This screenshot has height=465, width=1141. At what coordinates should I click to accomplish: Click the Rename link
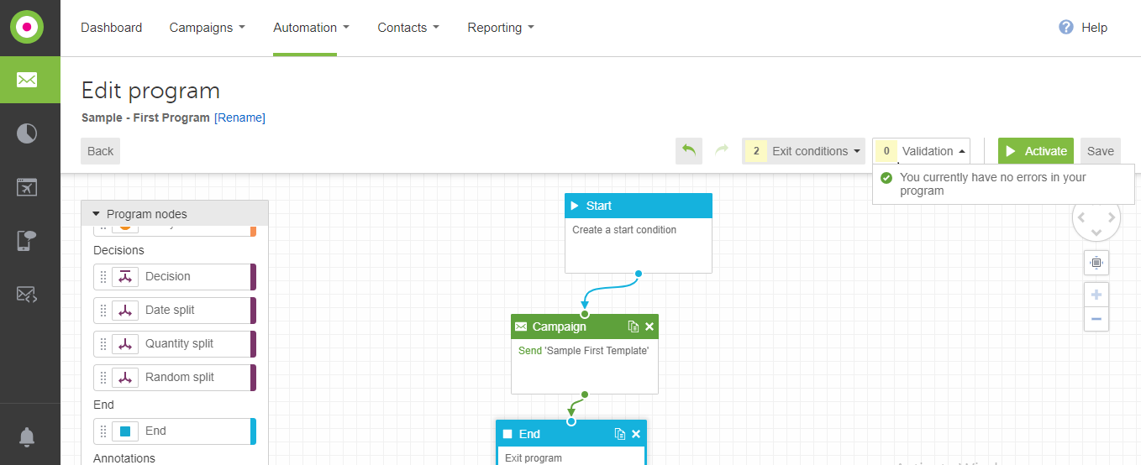239,118
